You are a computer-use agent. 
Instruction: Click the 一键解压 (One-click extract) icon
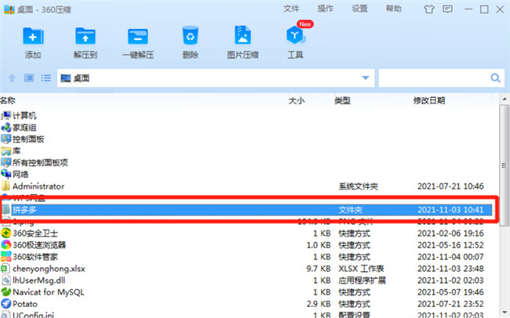(138, 36)
